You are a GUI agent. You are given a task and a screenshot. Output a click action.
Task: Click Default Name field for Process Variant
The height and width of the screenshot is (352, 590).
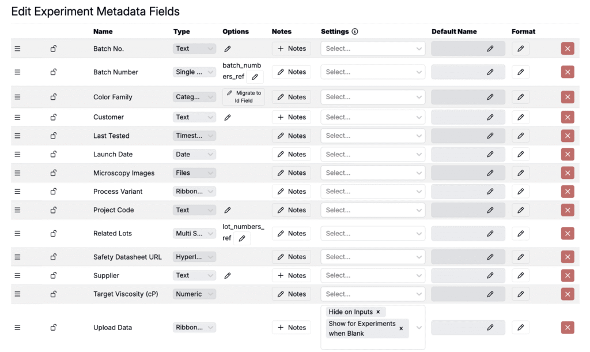click(x=468, y=192)
